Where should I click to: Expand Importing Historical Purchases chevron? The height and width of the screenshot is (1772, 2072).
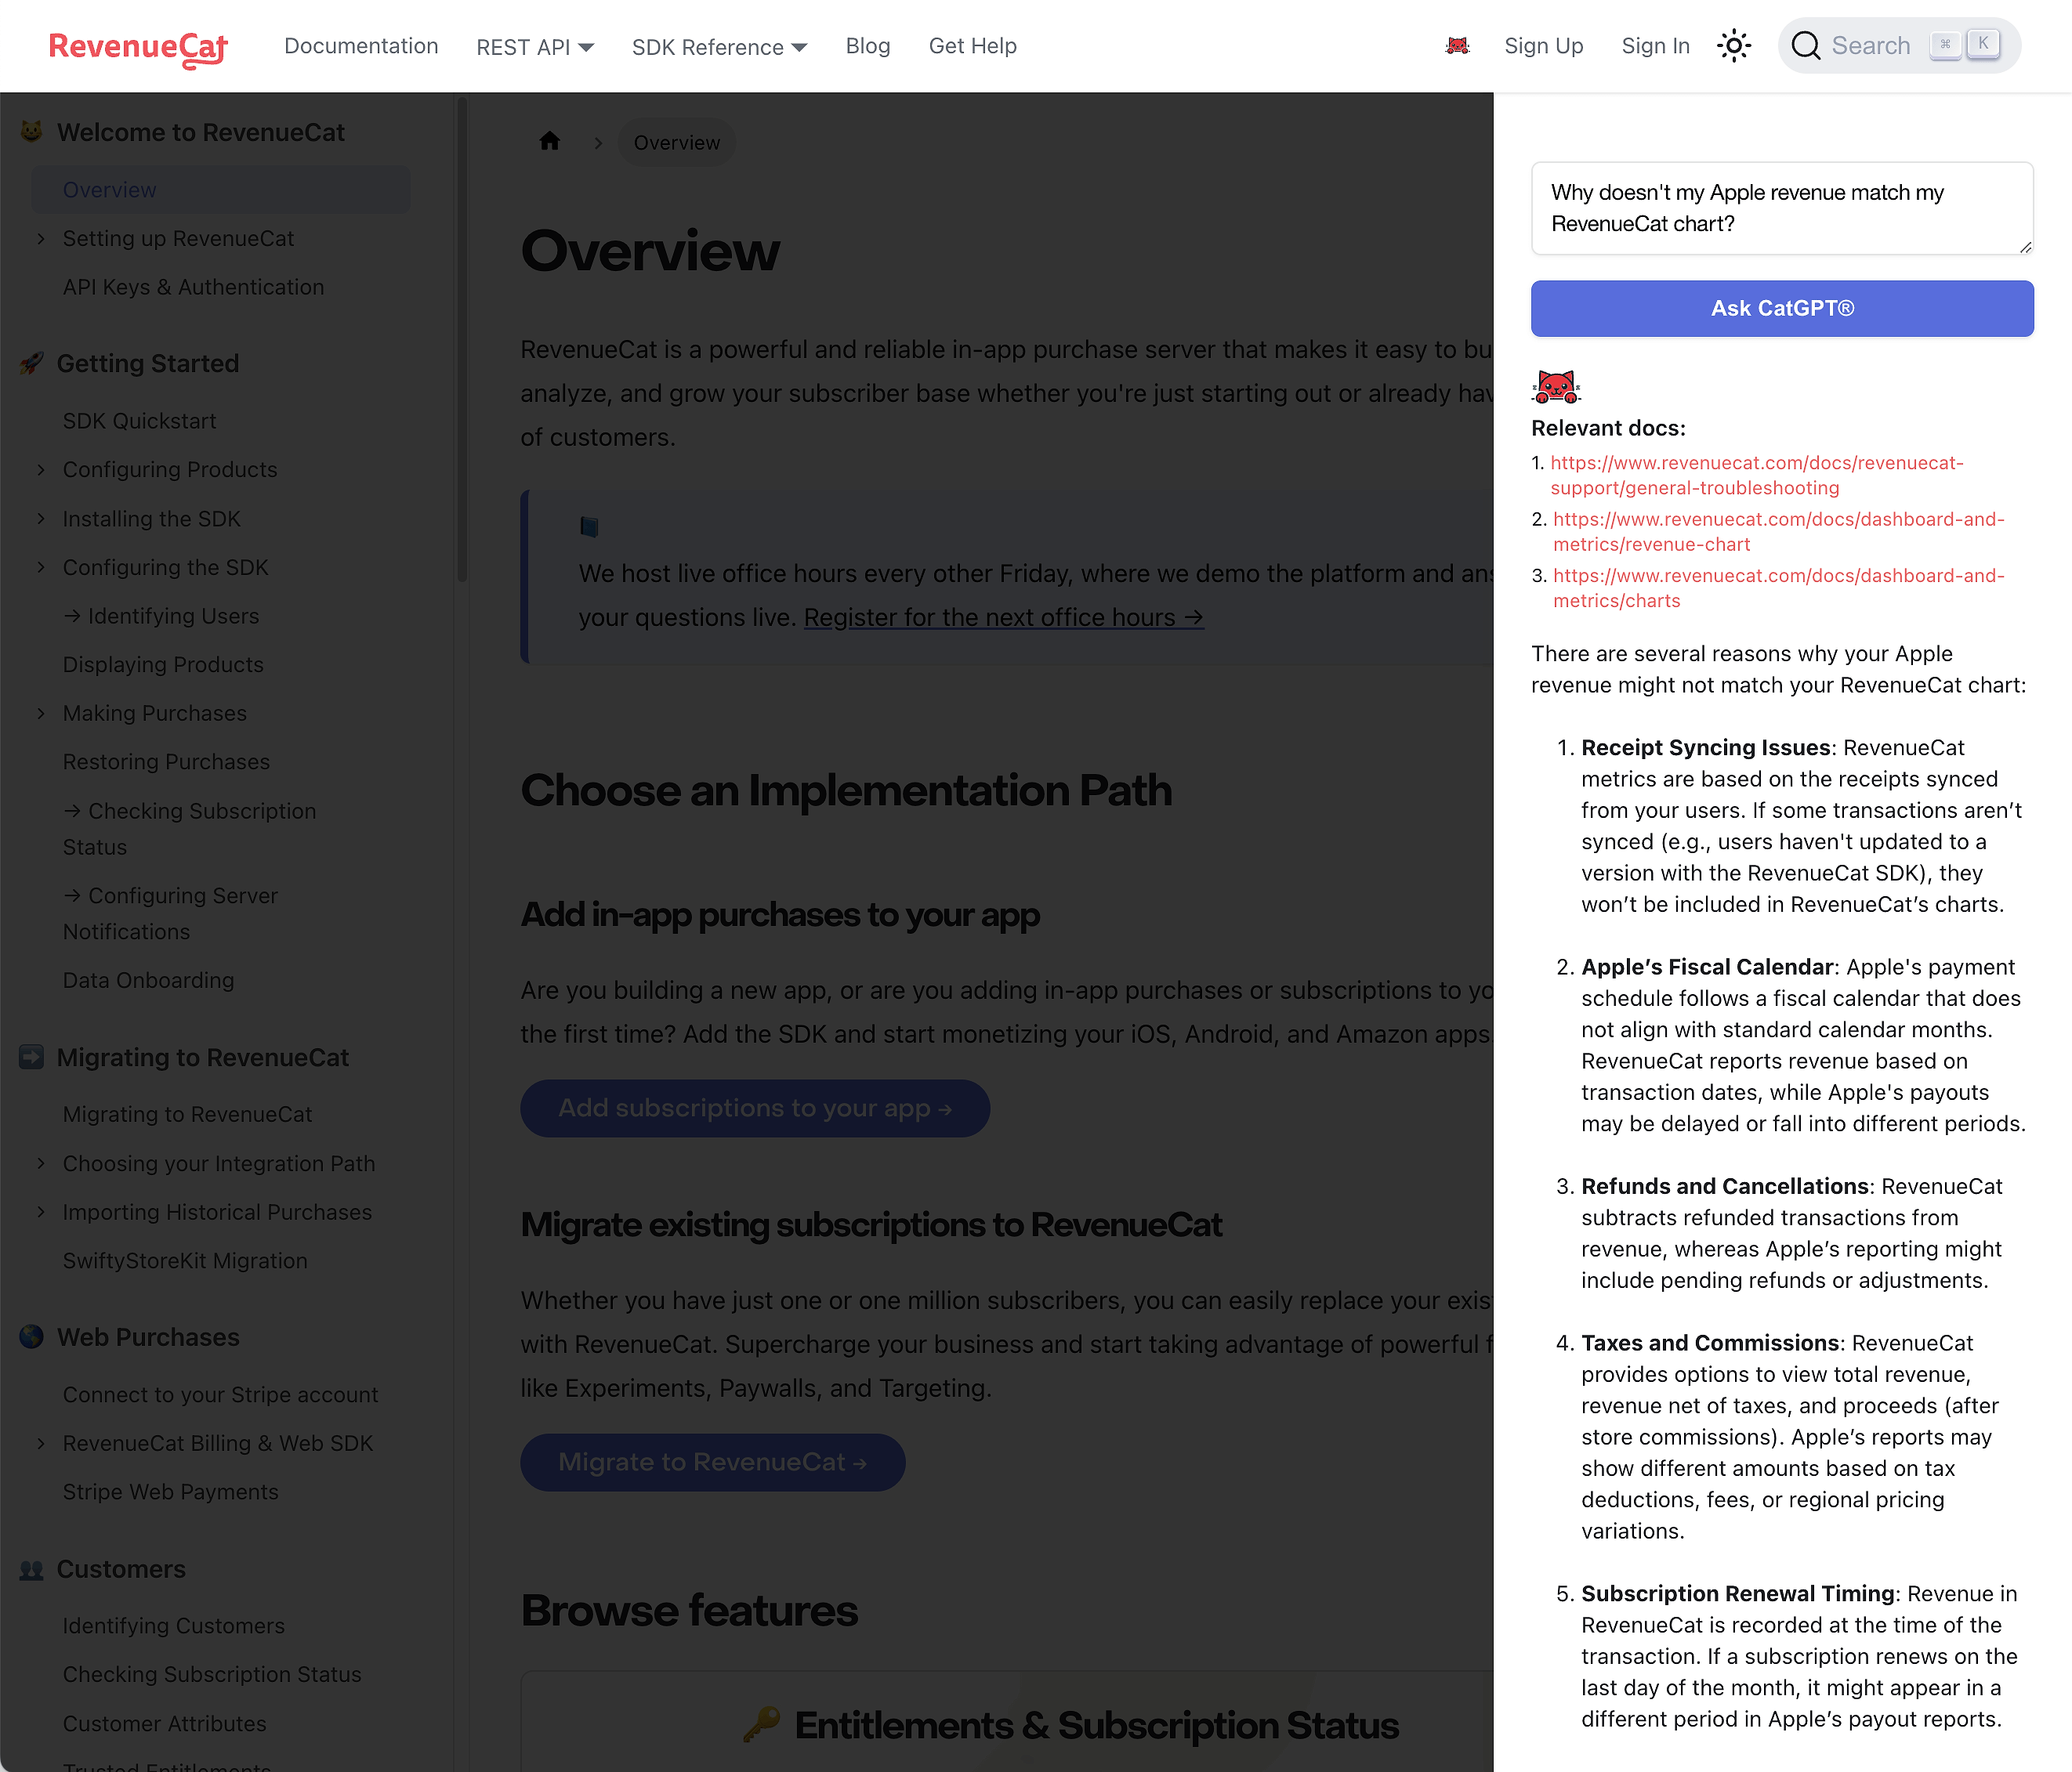(41, 1213)
